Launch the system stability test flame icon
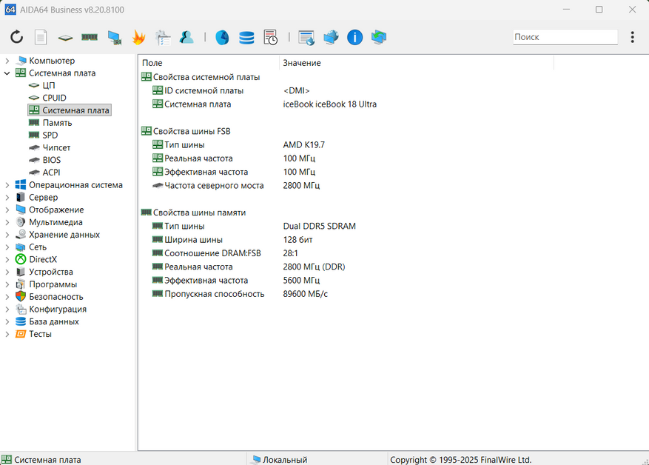Screen dimensions: 649x465 [138, 37]
